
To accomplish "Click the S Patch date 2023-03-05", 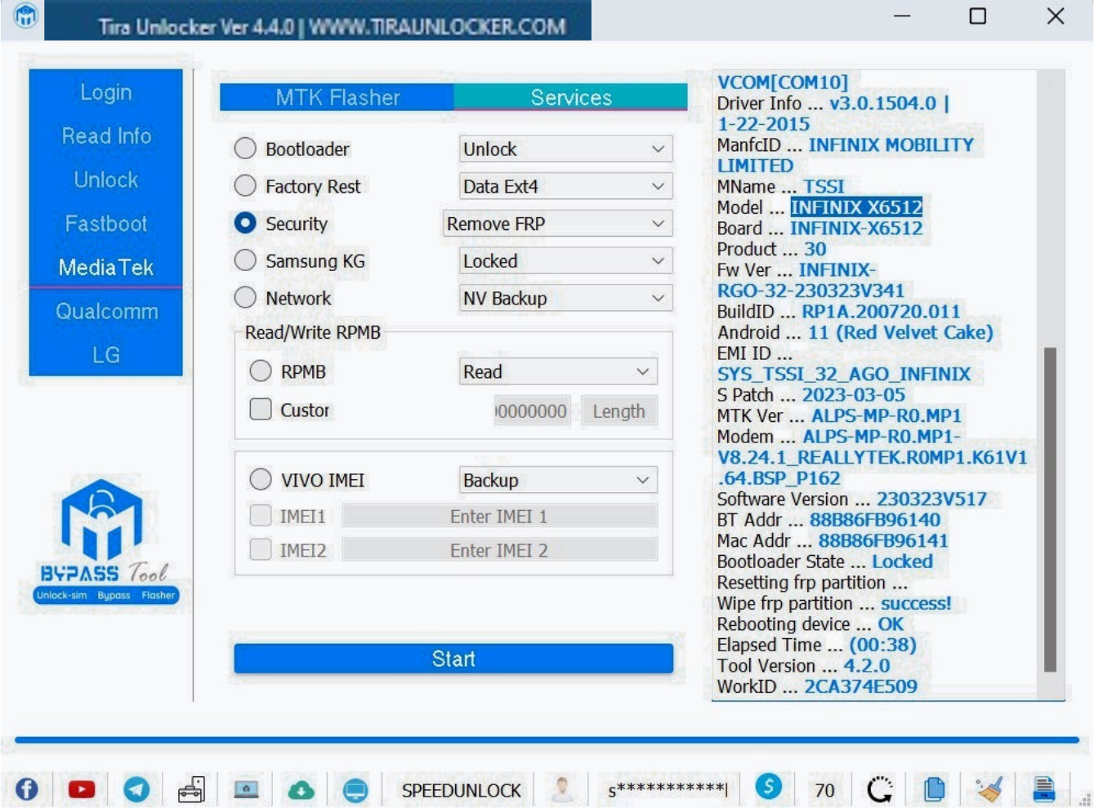I will (x=853, y=395).
